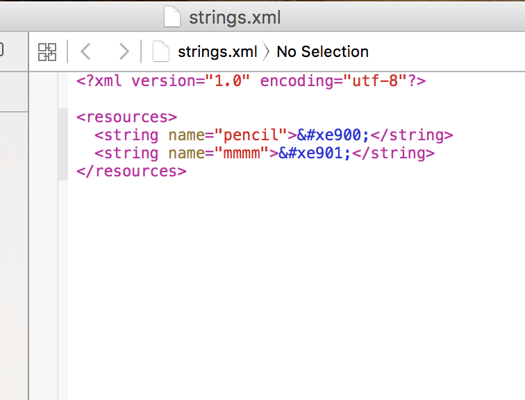The image size is (525, 400).
Task: Click the jump bar chevron separator
Action: pos(267,51)
